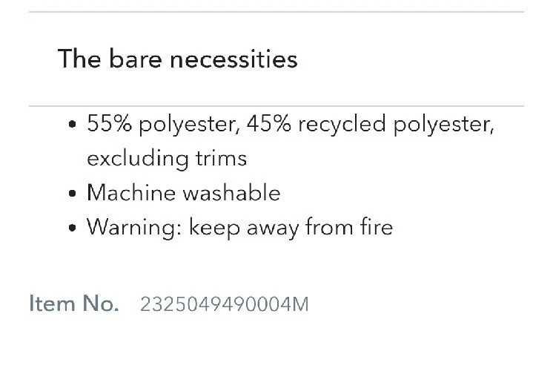The width and height of the screenshot is (553, 371).
Task: Click the divider line below the heading
Action: click(x=276, y=106)
